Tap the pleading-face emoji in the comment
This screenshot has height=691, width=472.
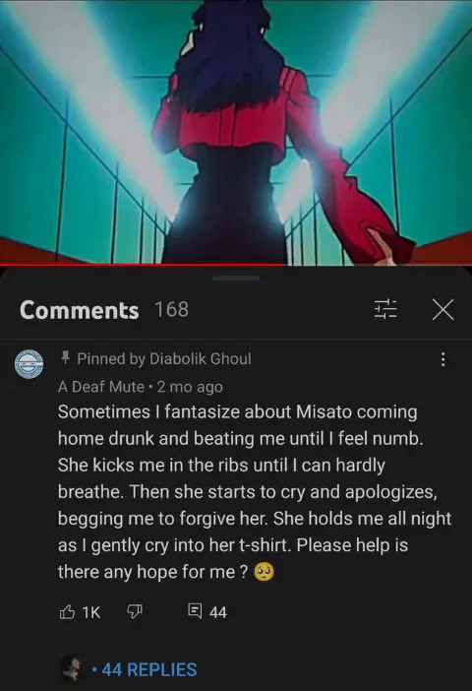pos(264,572)
